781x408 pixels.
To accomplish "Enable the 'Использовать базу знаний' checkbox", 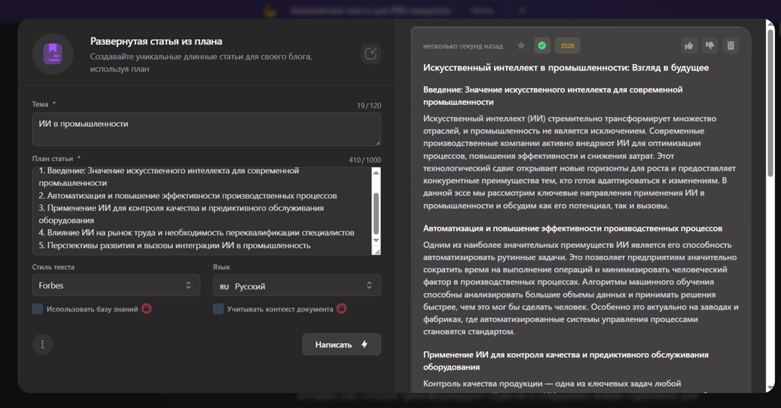I will point(38,309).
